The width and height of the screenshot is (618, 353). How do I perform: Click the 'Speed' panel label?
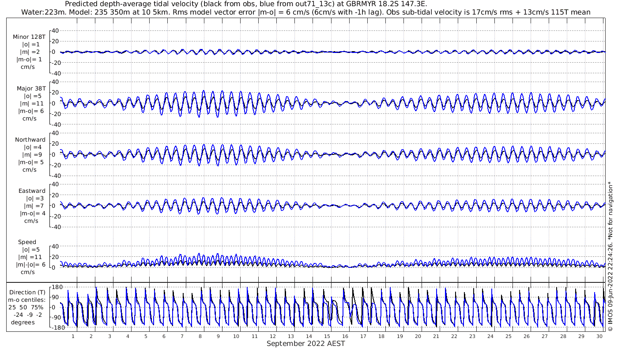[27, 242]
